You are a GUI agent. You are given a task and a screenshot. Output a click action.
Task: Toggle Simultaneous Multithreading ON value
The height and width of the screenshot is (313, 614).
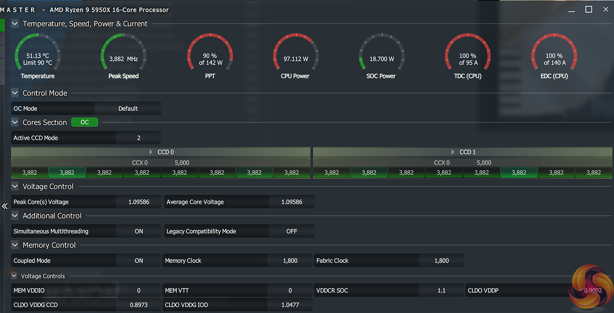[138, 231]
